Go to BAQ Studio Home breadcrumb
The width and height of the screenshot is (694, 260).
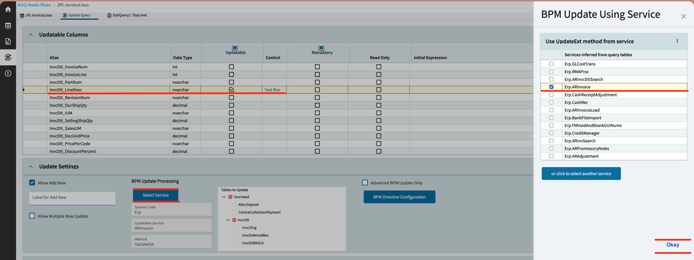click(34, 5)
